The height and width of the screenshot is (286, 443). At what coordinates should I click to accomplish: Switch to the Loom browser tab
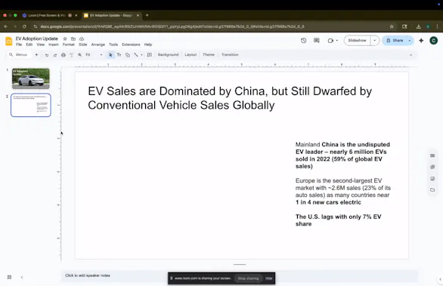pos(47,16)
